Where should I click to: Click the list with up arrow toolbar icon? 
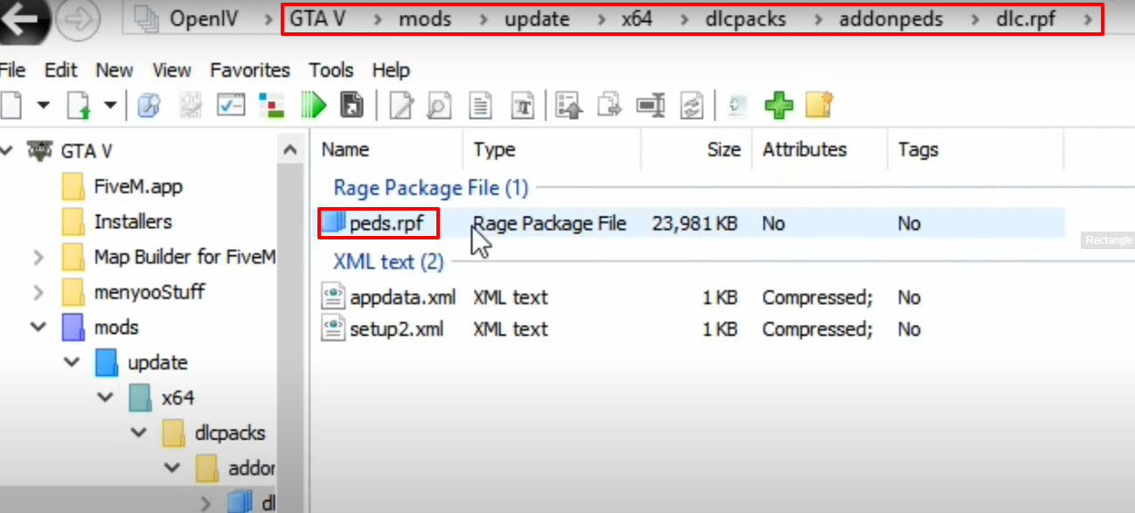[569, 106]
